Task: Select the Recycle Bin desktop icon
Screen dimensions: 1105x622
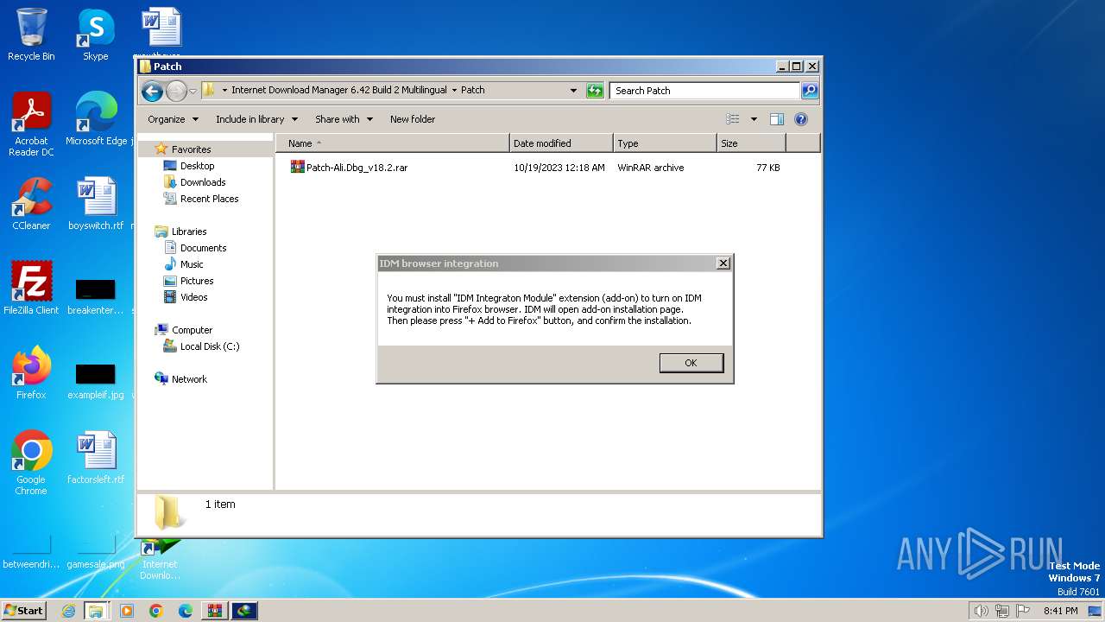Action: (31, 35)
